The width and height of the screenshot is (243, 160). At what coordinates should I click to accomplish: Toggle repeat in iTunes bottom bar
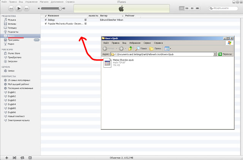[22, 158]
